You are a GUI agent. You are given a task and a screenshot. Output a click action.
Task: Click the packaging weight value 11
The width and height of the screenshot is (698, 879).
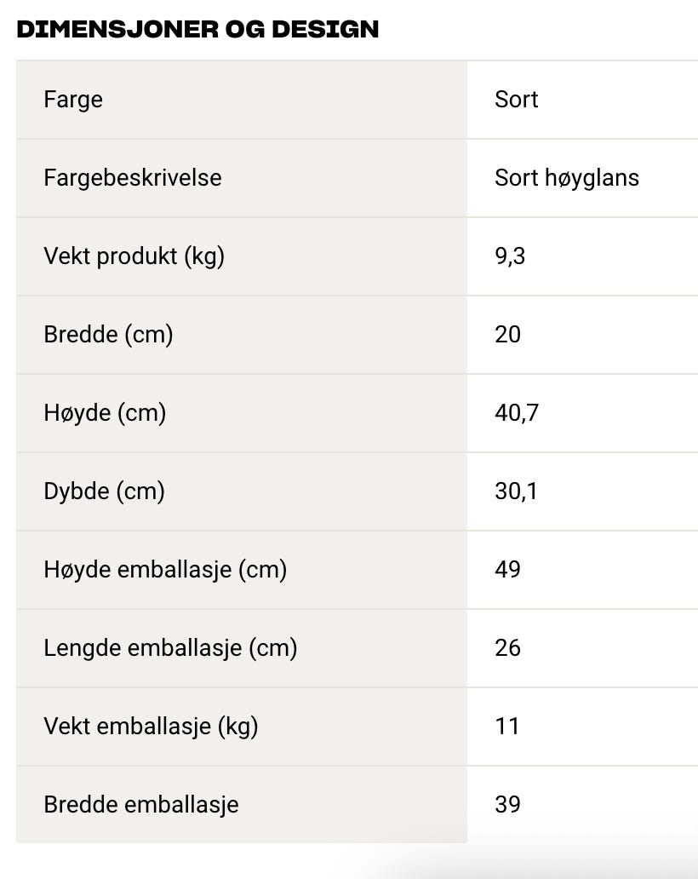coord(506,727)
